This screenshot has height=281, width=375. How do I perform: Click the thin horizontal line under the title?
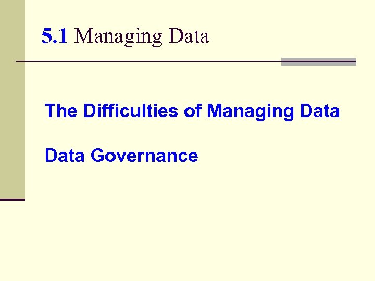click(x=146, y=62)
